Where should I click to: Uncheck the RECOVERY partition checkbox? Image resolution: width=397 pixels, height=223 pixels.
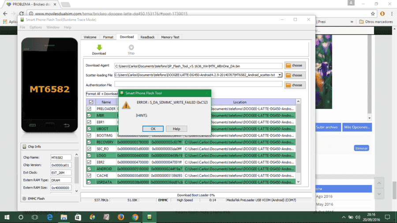(89, 142)
